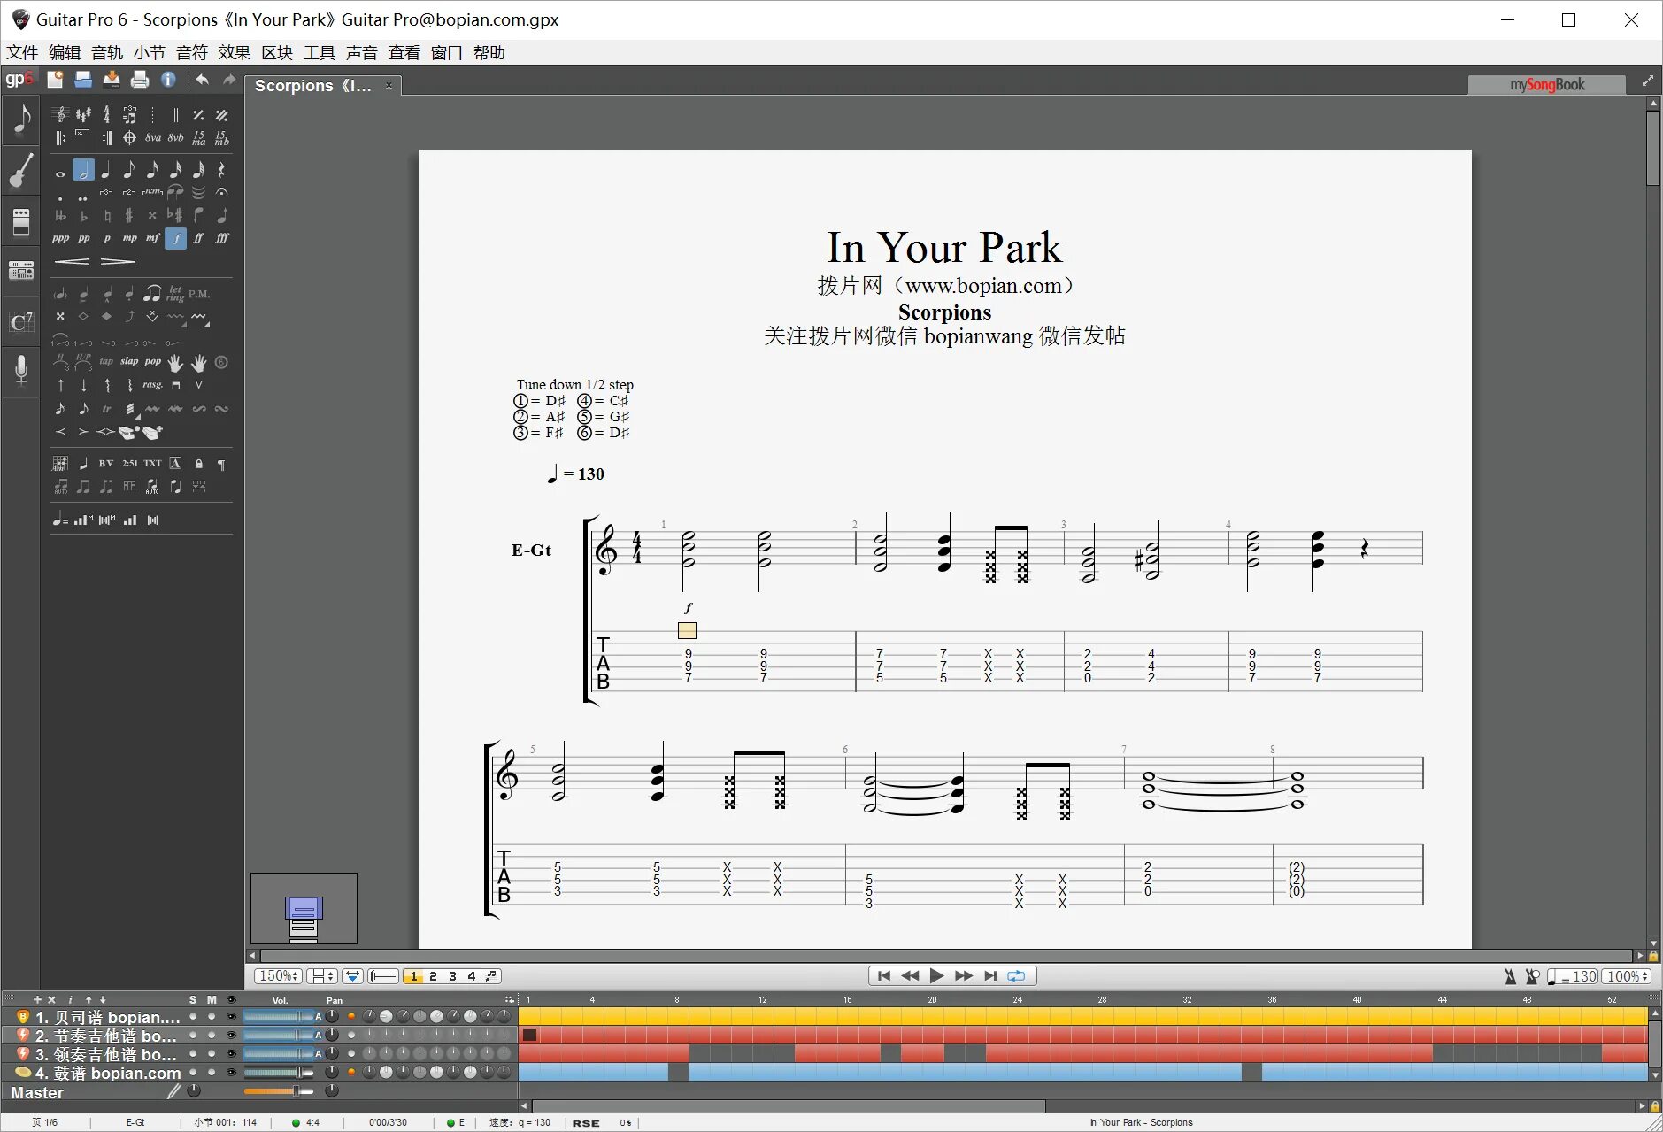Open the microphone lyrics panel
The height and width of the screenshot is (1132, 1663).
pyautogui.click(x=21, y=370)
